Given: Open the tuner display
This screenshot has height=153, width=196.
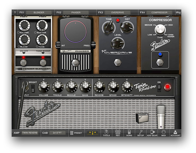Looking at the screenshot, I should pos(92,133).
